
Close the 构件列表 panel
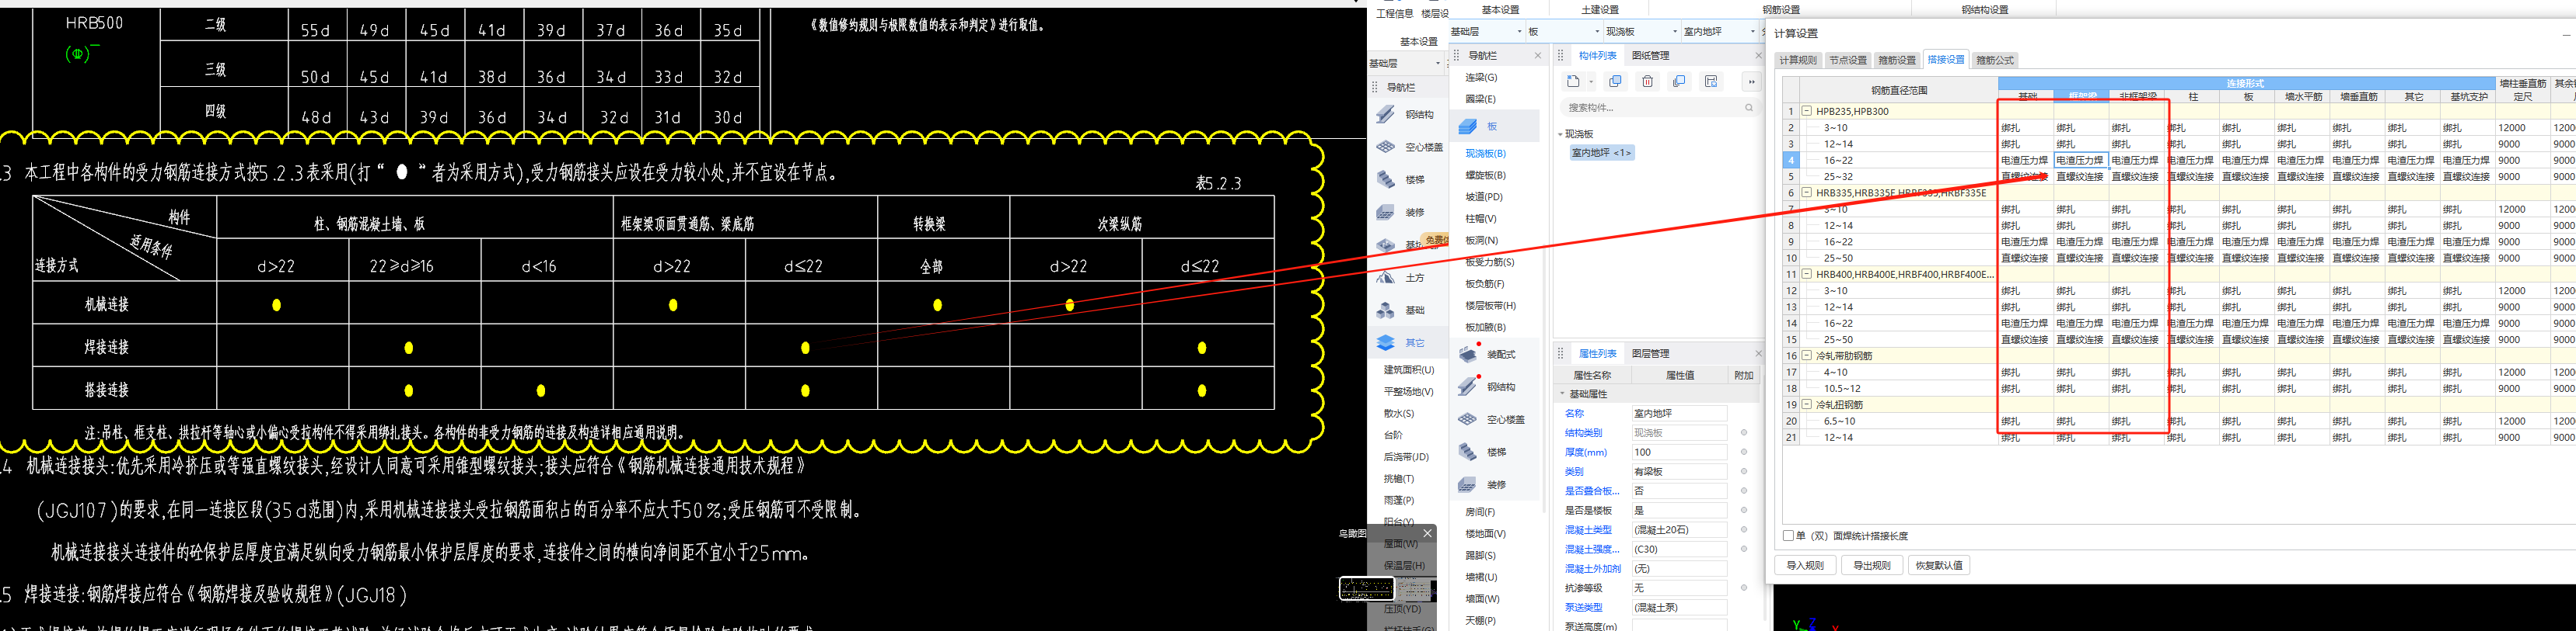pyautogui.click(x=1758, y=56)
